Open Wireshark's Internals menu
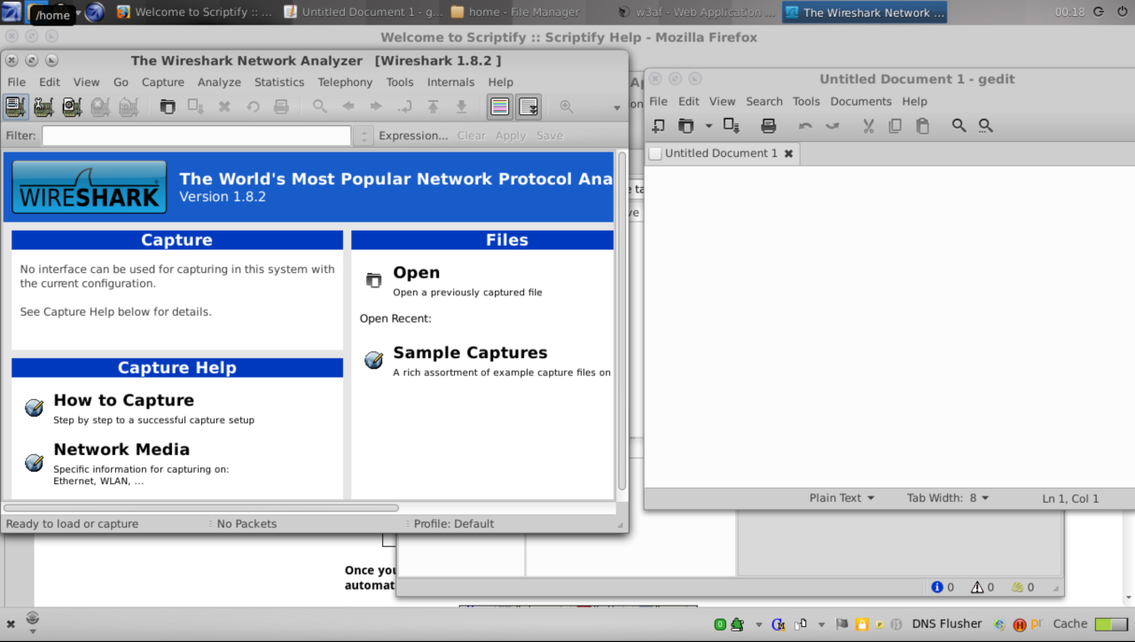 [x=450, y=82]
